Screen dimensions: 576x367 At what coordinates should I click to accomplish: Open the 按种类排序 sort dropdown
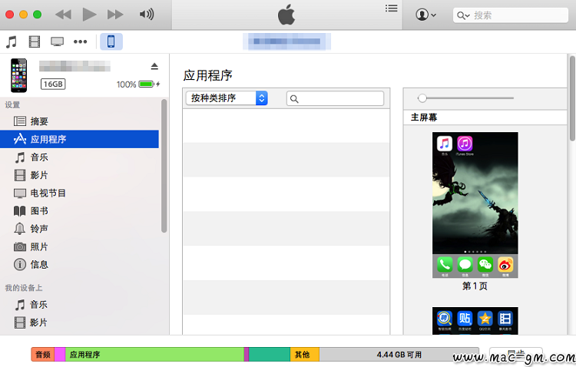click(227, 98)
